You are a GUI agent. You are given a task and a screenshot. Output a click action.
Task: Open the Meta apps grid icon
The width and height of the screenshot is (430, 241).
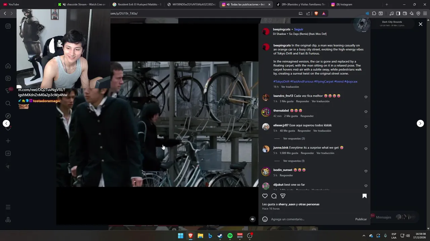tap(8, 220)
